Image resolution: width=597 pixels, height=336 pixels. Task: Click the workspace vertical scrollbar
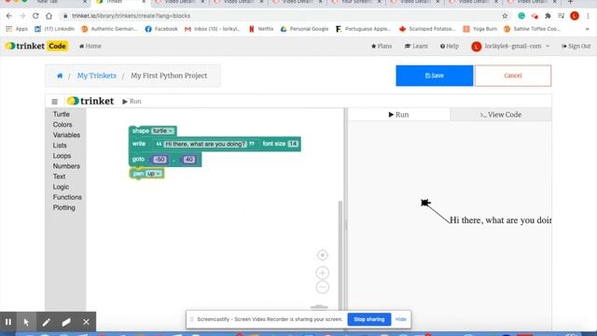[340, 255]
